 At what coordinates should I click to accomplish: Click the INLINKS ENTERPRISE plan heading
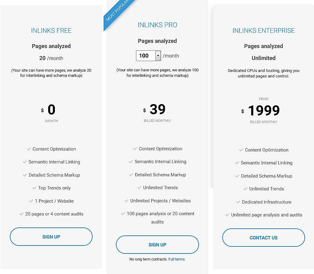(x=263, y=31)
